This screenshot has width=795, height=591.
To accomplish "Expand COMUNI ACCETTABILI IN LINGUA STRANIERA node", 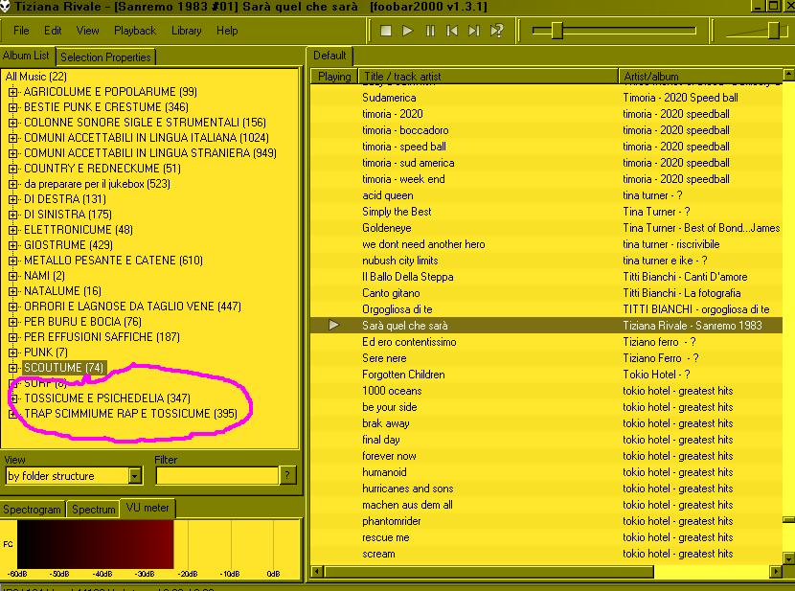I will 13,153.
